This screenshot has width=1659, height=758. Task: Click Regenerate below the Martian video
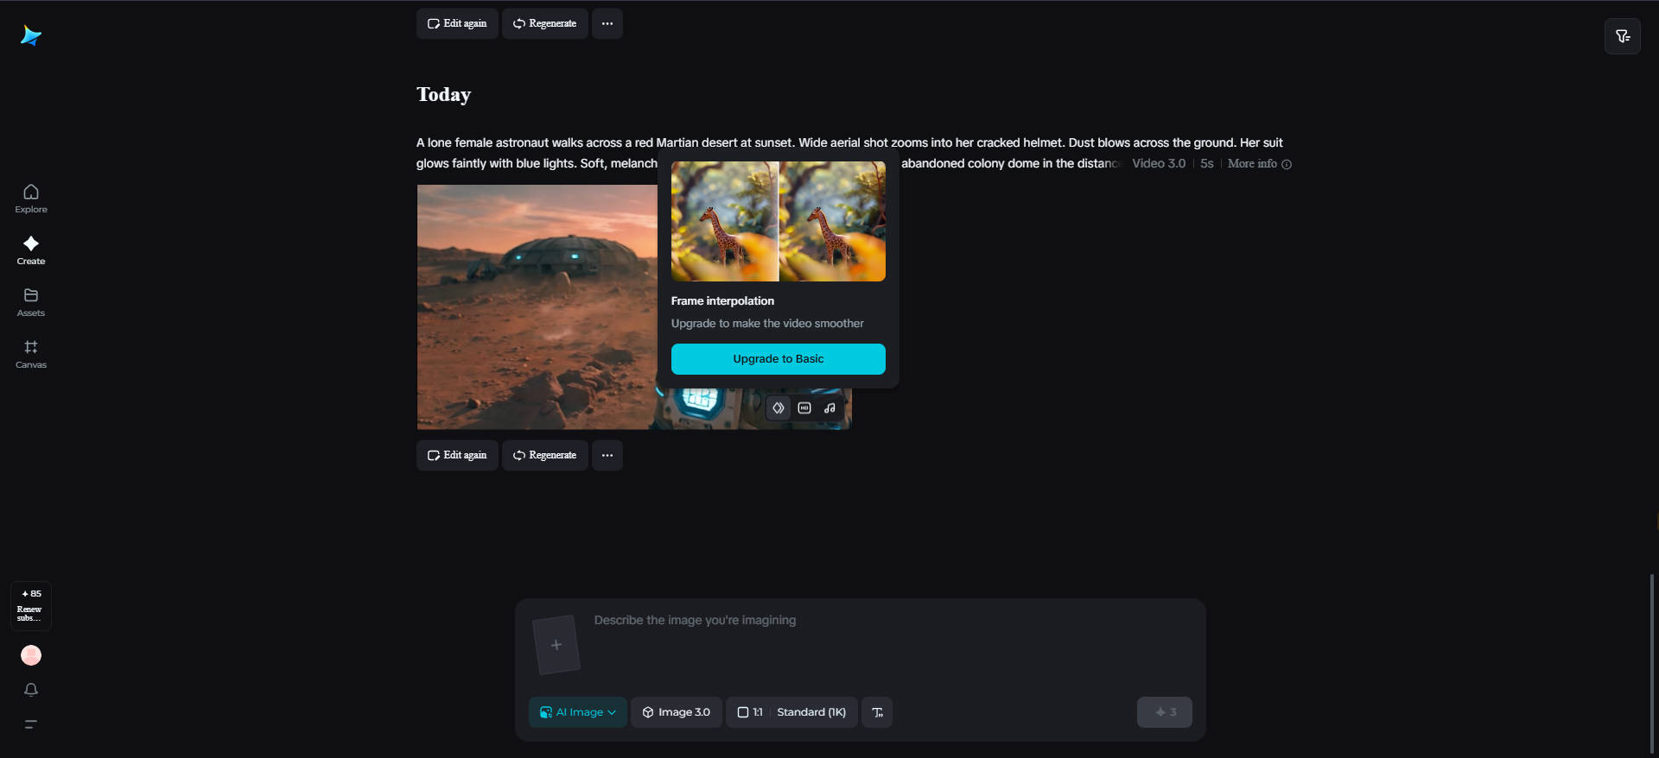[545, 455]
